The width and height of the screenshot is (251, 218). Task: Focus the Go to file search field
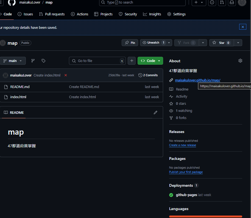click(x=97, y=61)
